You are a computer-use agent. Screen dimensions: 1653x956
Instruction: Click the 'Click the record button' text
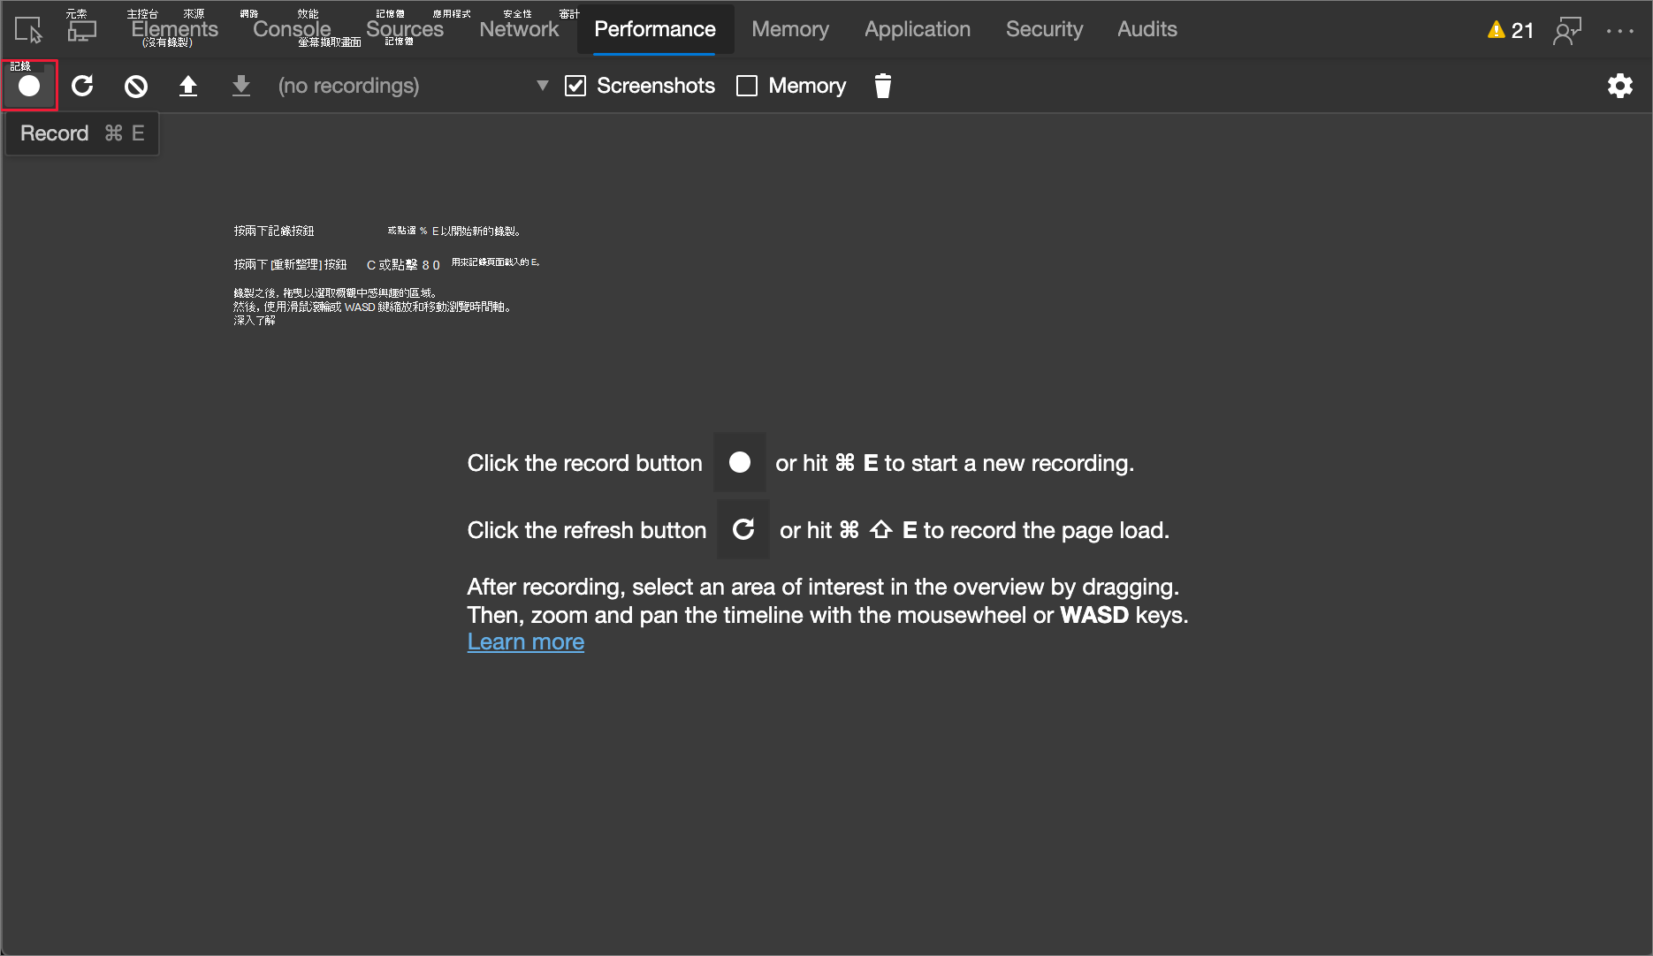tap(585, 463)
